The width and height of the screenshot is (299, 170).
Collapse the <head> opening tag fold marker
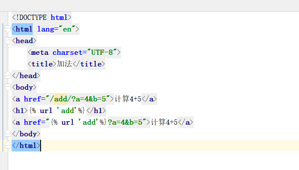[x=8, y=41]
